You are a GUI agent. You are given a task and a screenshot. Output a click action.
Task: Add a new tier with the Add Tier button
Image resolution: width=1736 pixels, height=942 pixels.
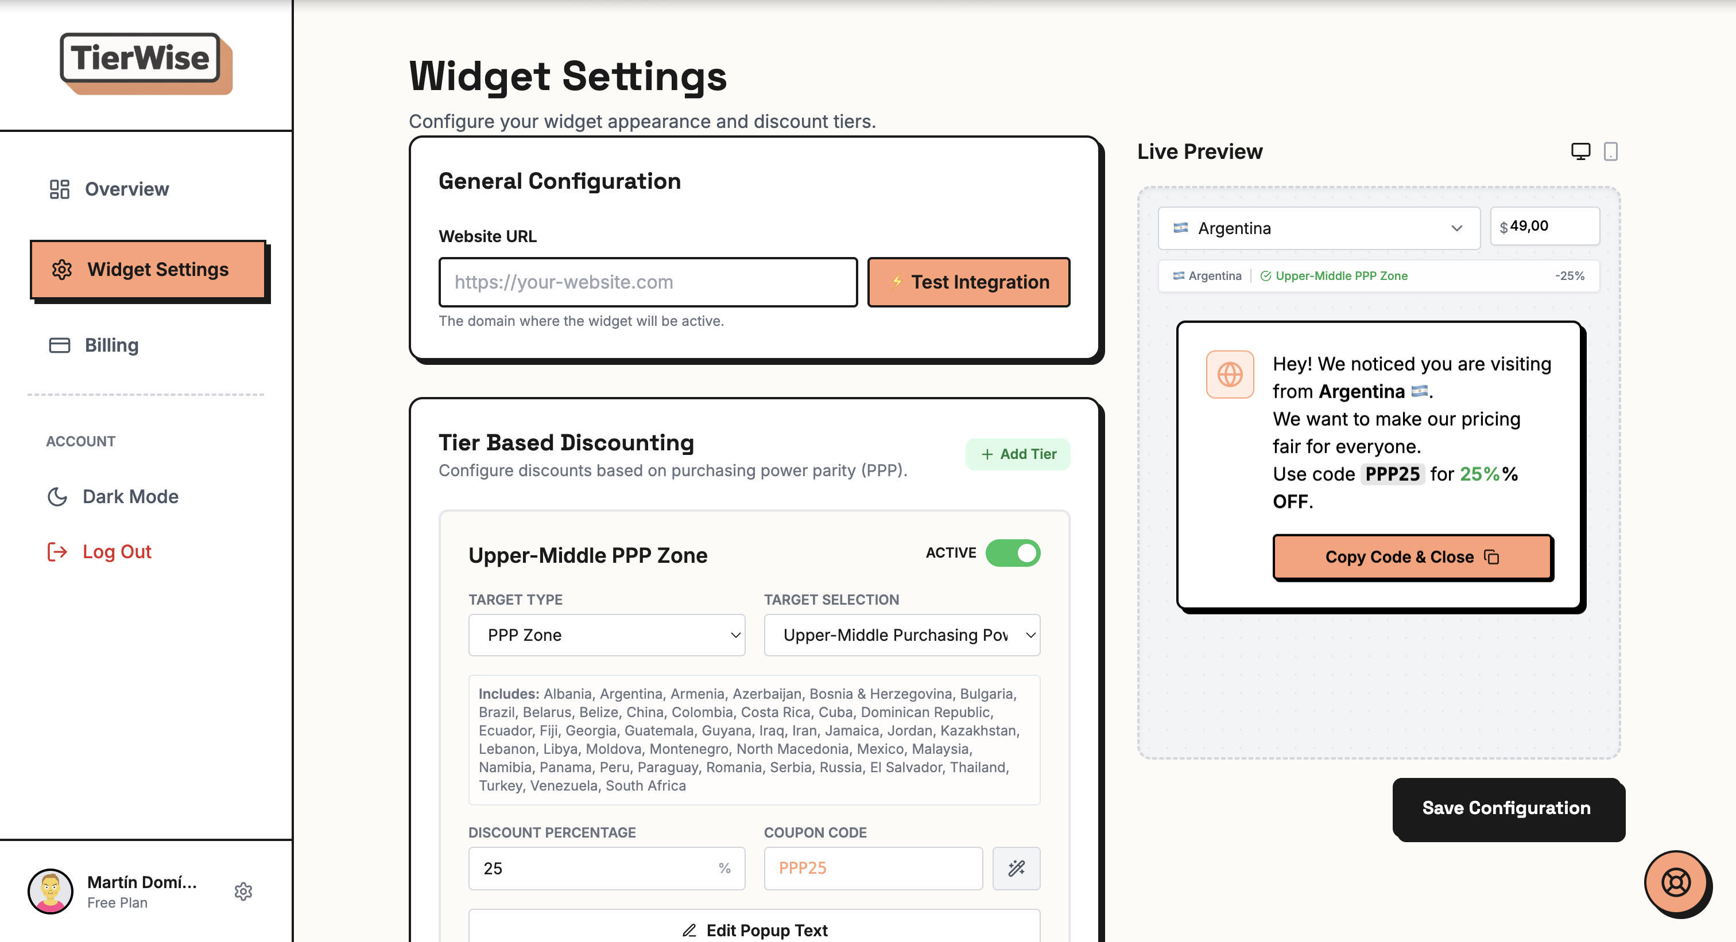click(x=1018, y=454)
